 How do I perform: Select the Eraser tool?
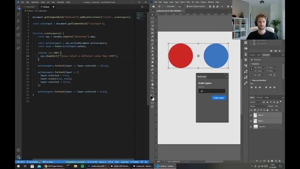point(152,55)
